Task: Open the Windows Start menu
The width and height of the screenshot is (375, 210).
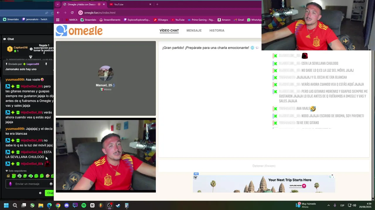Action: [x=6, y=205]
